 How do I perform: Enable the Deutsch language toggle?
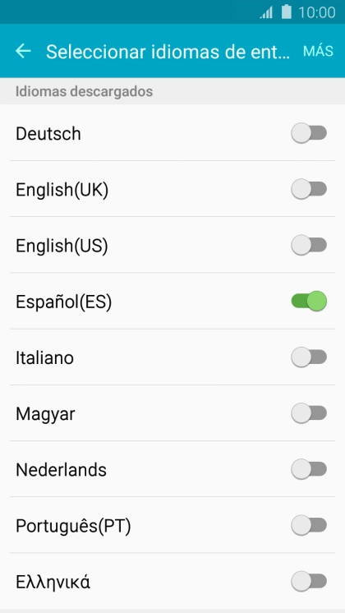click(309, 133)
